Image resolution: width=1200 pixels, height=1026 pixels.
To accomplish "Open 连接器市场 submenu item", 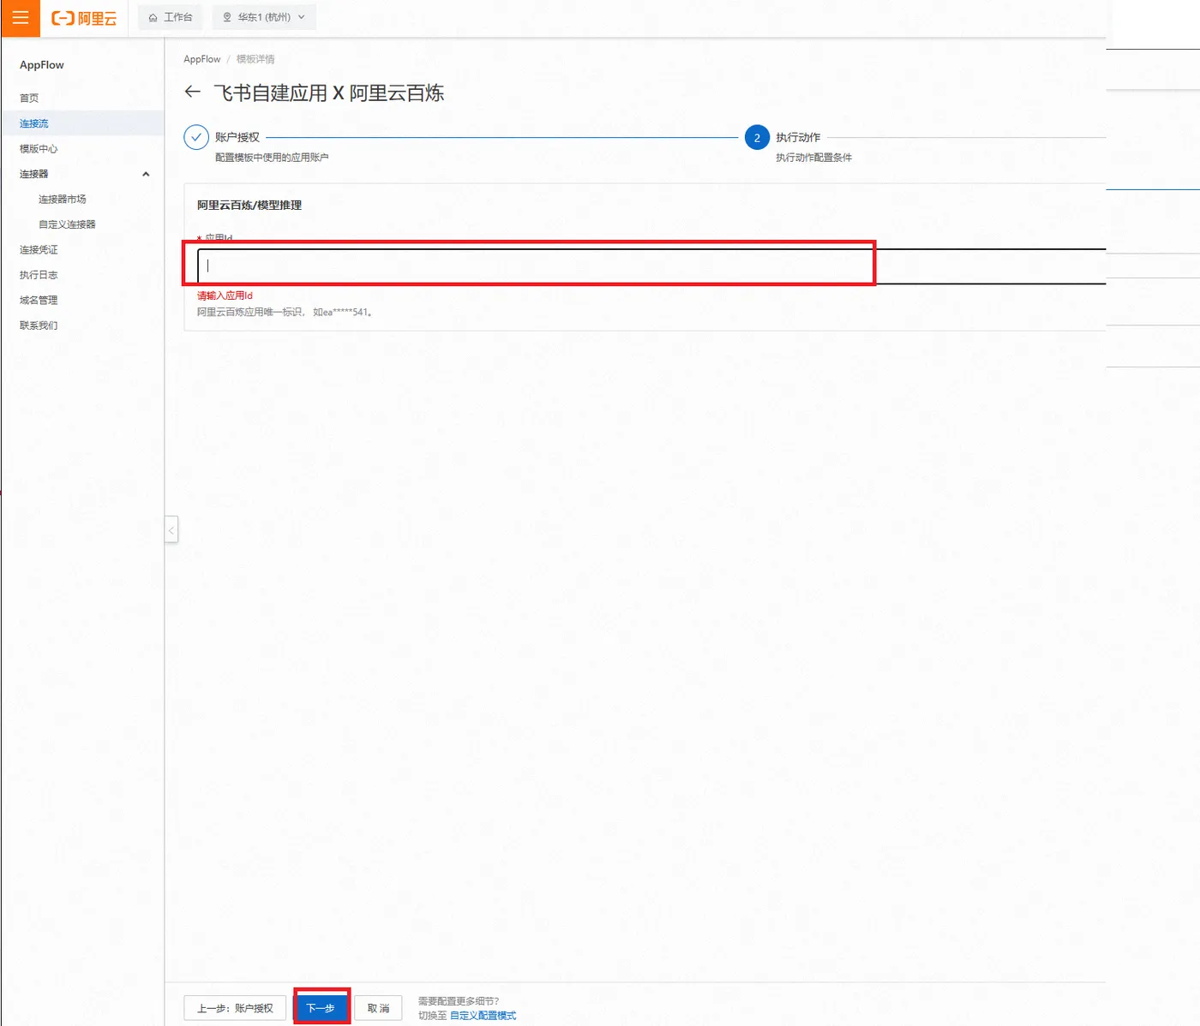I will coord(63,199).
